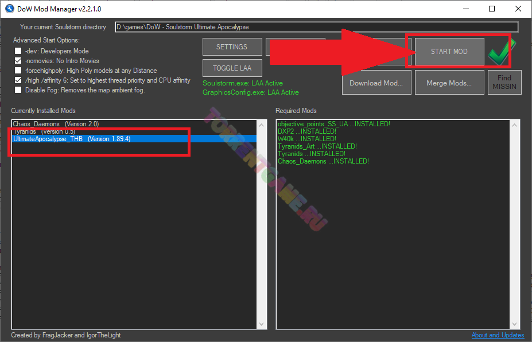Uncheck the -nomovies No Intro Movies option
Image resolution: width=532 pixels, height=342 pixels.
[x=18, y=61]
